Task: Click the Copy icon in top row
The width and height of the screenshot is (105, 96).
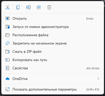Action: point(18,7)
